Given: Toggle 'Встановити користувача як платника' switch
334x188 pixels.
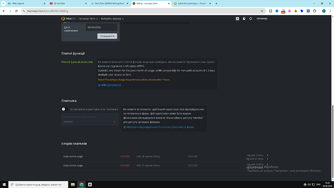Looking at the screenshot, I should 64,109.
